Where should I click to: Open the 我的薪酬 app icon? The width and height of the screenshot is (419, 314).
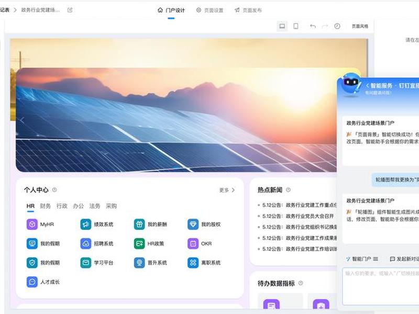point(139,225)
